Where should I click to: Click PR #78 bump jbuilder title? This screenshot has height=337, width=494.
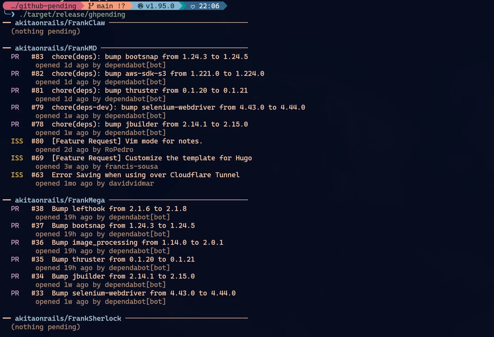[x=150, y=124]
